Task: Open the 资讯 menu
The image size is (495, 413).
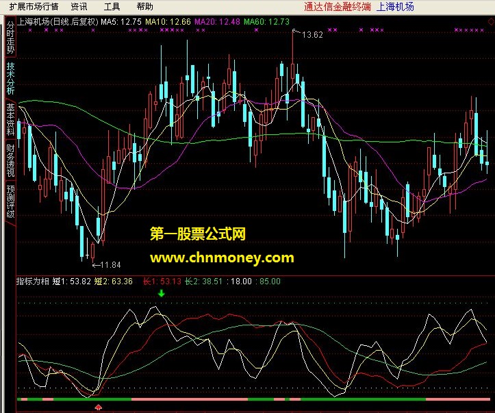Action: point(79,7)
